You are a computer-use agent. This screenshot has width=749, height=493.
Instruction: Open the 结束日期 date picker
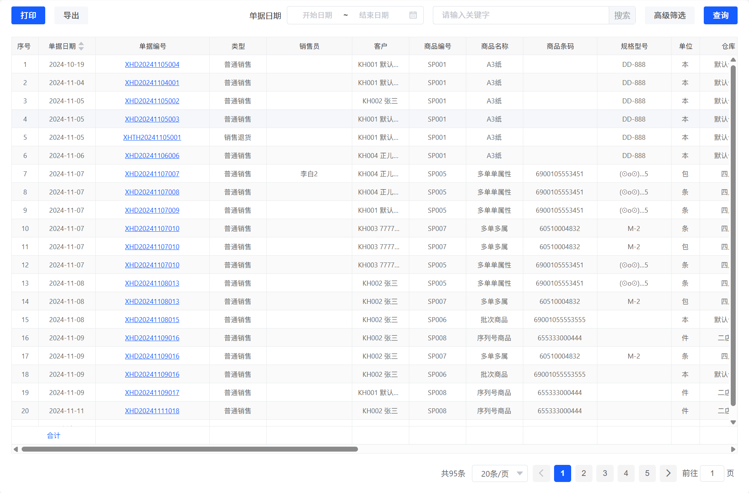[374, 15]
